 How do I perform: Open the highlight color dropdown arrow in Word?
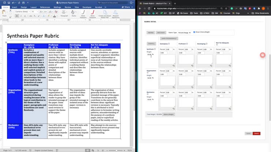[x=51, y=16]
